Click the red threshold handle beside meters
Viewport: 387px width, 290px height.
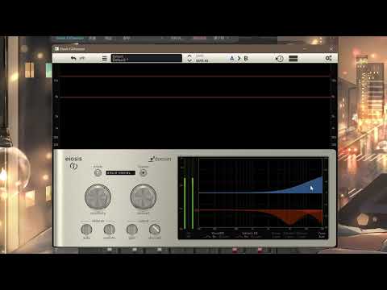[197, 210]
